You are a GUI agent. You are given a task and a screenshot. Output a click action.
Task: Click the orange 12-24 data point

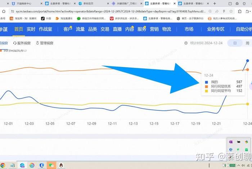(248, 70)
